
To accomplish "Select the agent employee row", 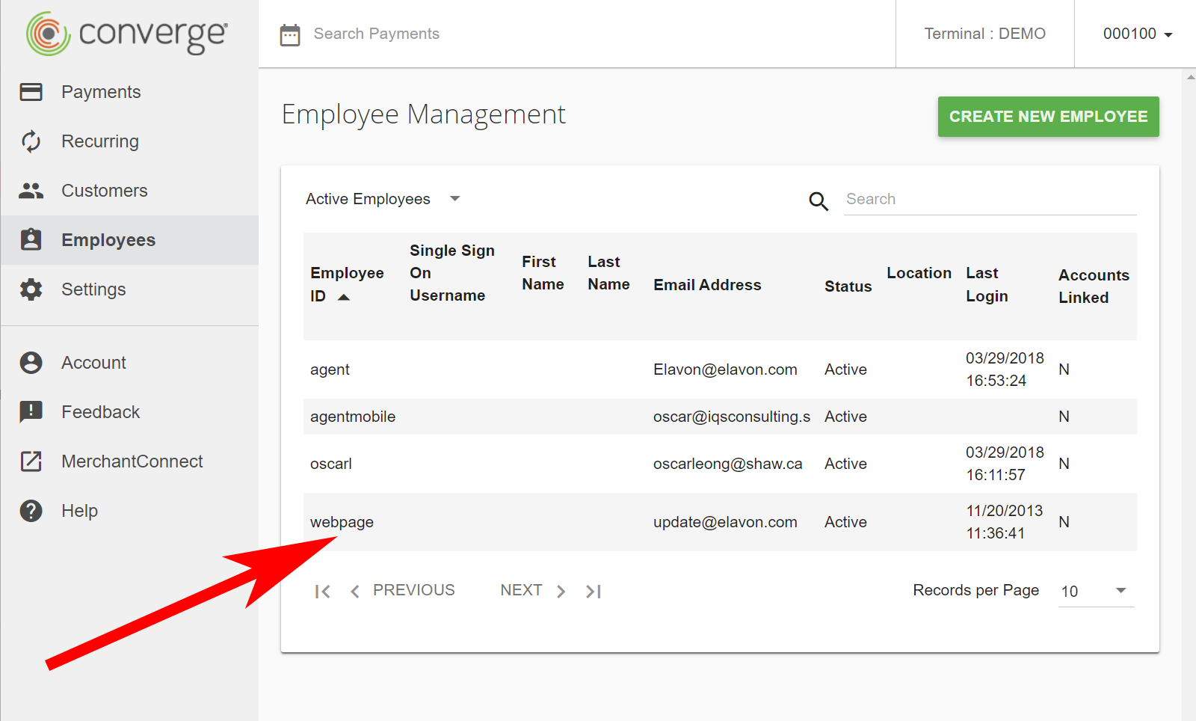I will [x=720, y=369].
